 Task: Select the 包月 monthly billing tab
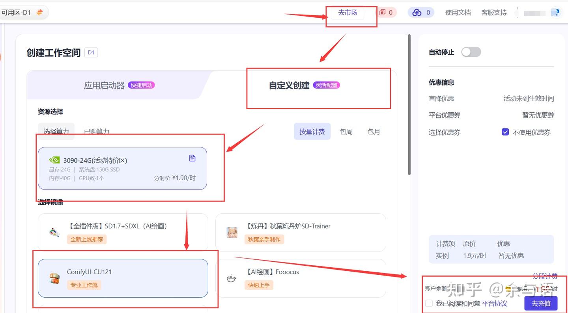373,132
